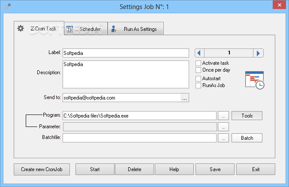This screenshot has width=289, height=187.
Task: Open the Parameter browse button
Action: pyautogui.click(x=223, y=127)
